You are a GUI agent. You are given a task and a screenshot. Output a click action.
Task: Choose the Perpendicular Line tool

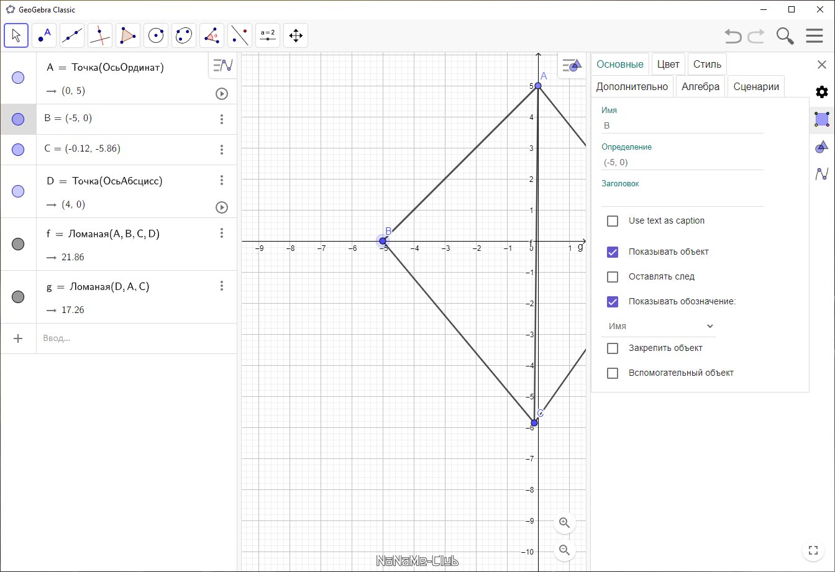[100, 35]
